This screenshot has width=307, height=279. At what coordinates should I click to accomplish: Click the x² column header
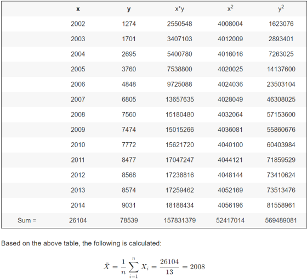click(x=230, y=9)
